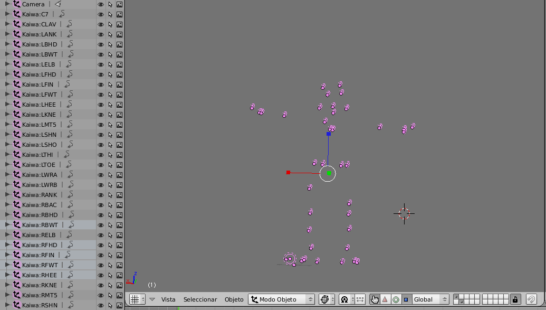Click the camera data icon beside Camera

coord(58,4)
